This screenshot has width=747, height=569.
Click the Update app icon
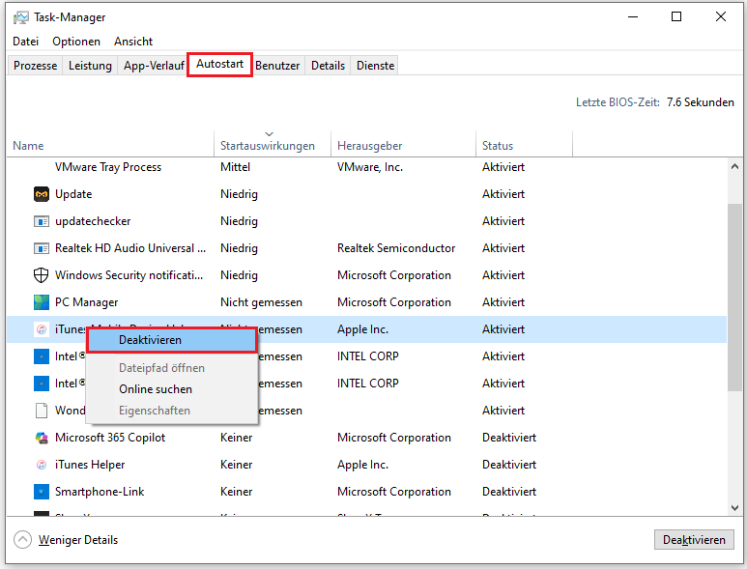pos(42,194)
